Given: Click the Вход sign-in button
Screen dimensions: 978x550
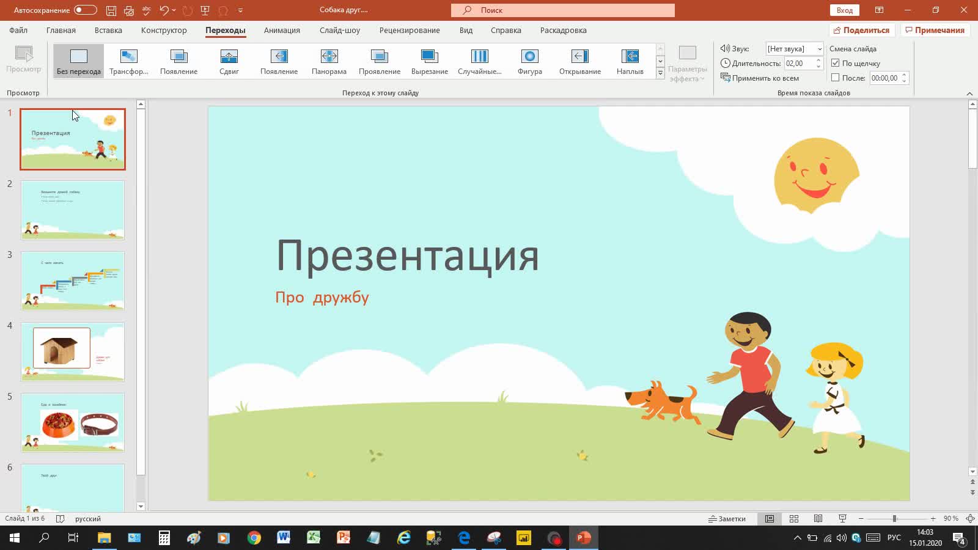Looking at the screenshot, I should click(845, 10).
